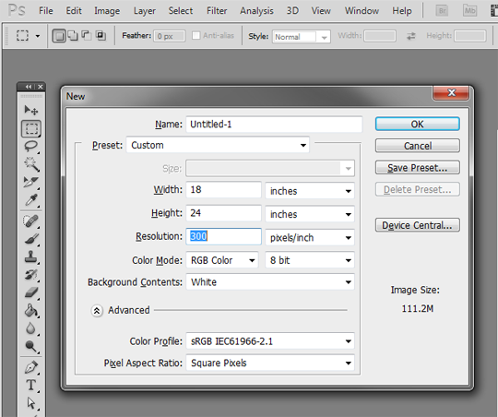Viewport: 498px width, 417px height.
Task: Select the Type tool
Action: (31, 385)
